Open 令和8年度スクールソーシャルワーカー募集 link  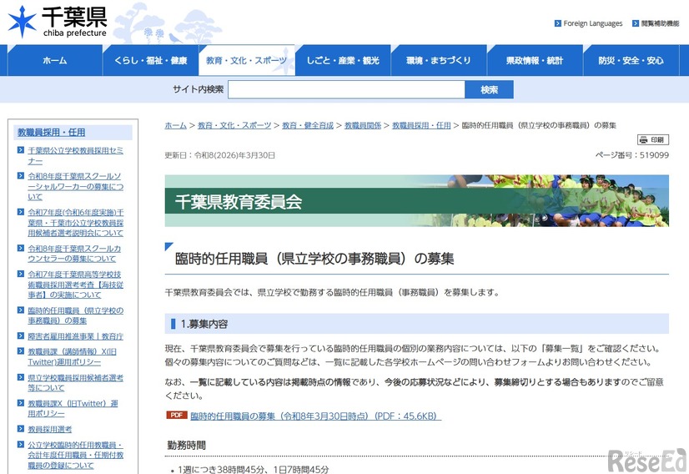point(76,186)
